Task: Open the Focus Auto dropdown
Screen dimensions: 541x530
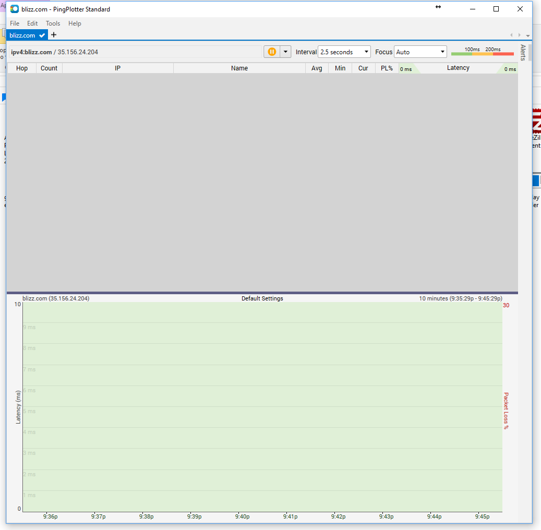Action: (420, 52)
